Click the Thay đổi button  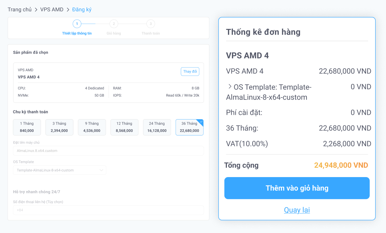point(190,71)
